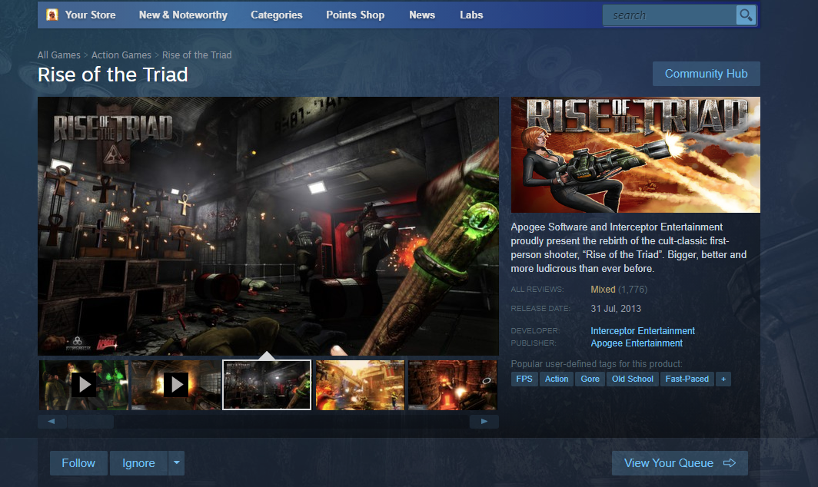Open the New & Noteworthy menu
Image resolution: width=818 pixels, height=487 pixels.
click(183, 15)
